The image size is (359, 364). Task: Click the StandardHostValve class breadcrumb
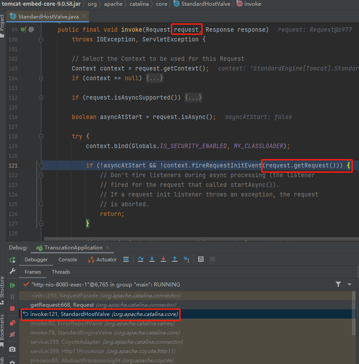[x=202, y=4]
